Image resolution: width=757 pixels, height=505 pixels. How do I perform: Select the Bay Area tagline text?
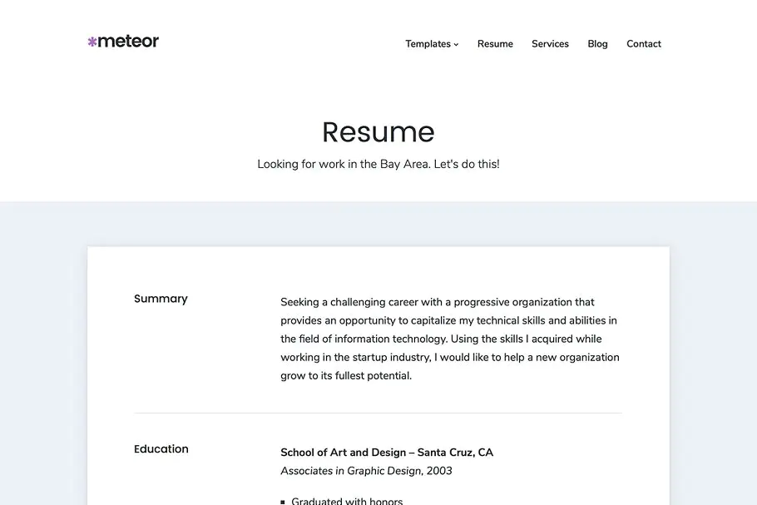coord(378,164)
